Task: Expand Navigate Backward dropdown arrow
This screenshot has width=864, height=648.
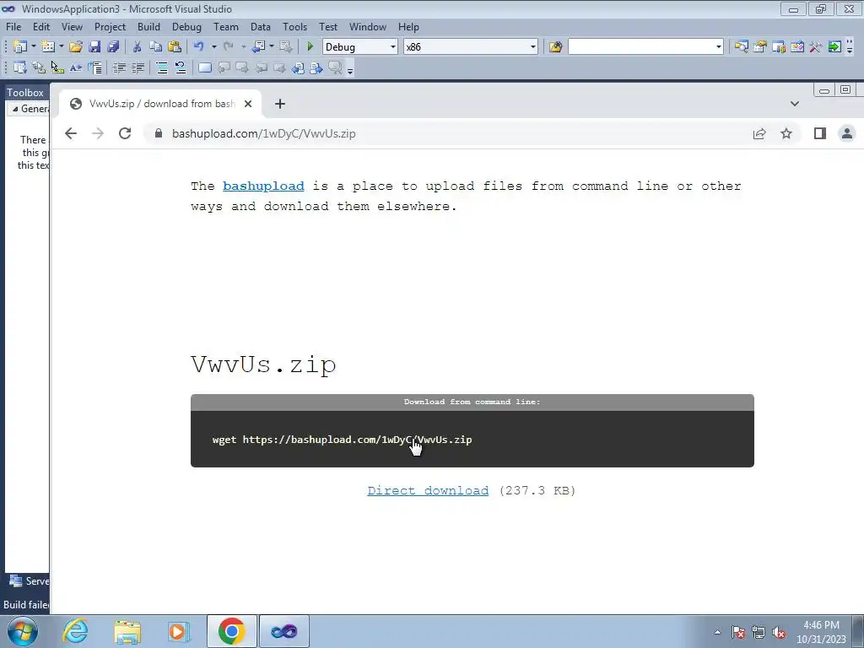Action: 272,47
